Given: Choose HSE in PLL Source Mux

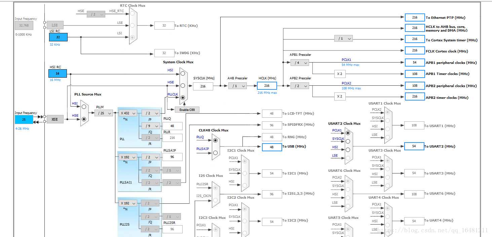Looking at the screenshot, I should coord(84,119).
